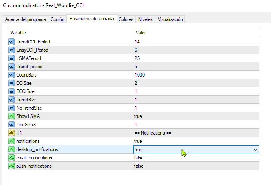Image resolution: width=271 pixels, height=185 pixels.
Task: Click the integer icon beside CountBars
Action: pos(12,75)
